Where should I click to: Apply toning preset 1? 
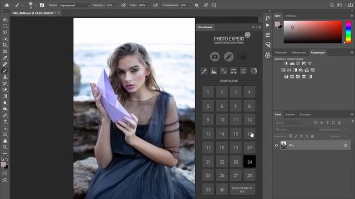click(208, 92)
